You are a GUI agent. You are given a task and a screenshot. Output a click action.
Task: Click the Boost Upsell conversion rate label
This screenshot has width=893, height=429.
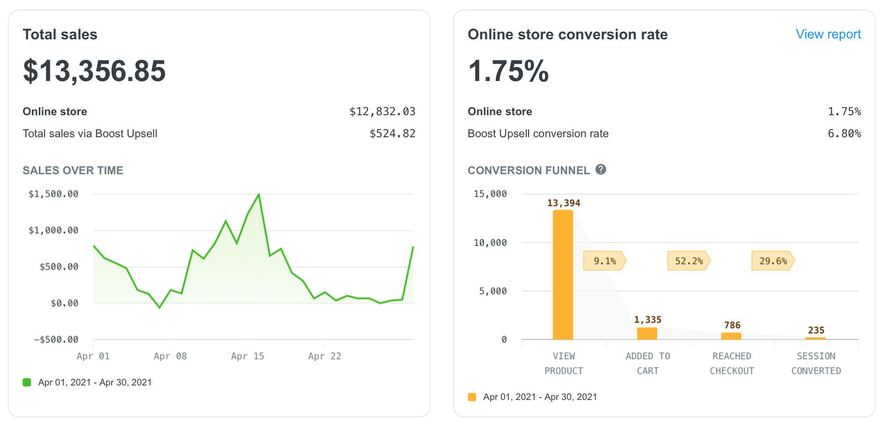(538, 133)
